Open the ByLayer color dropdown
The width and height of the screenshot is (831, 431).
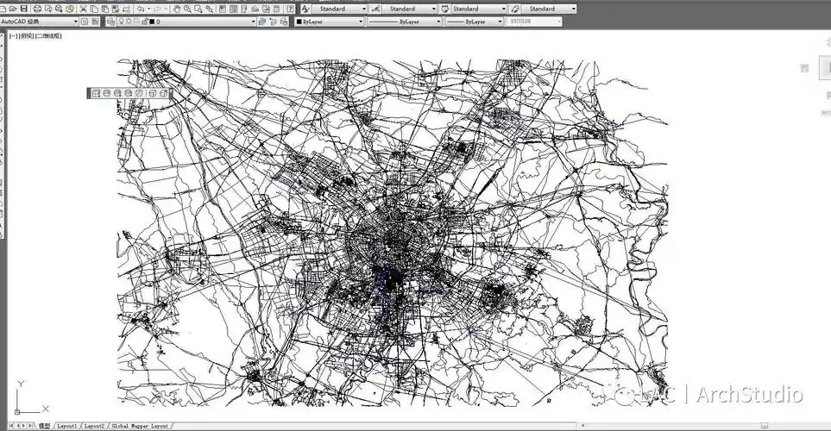coord(361,22)
